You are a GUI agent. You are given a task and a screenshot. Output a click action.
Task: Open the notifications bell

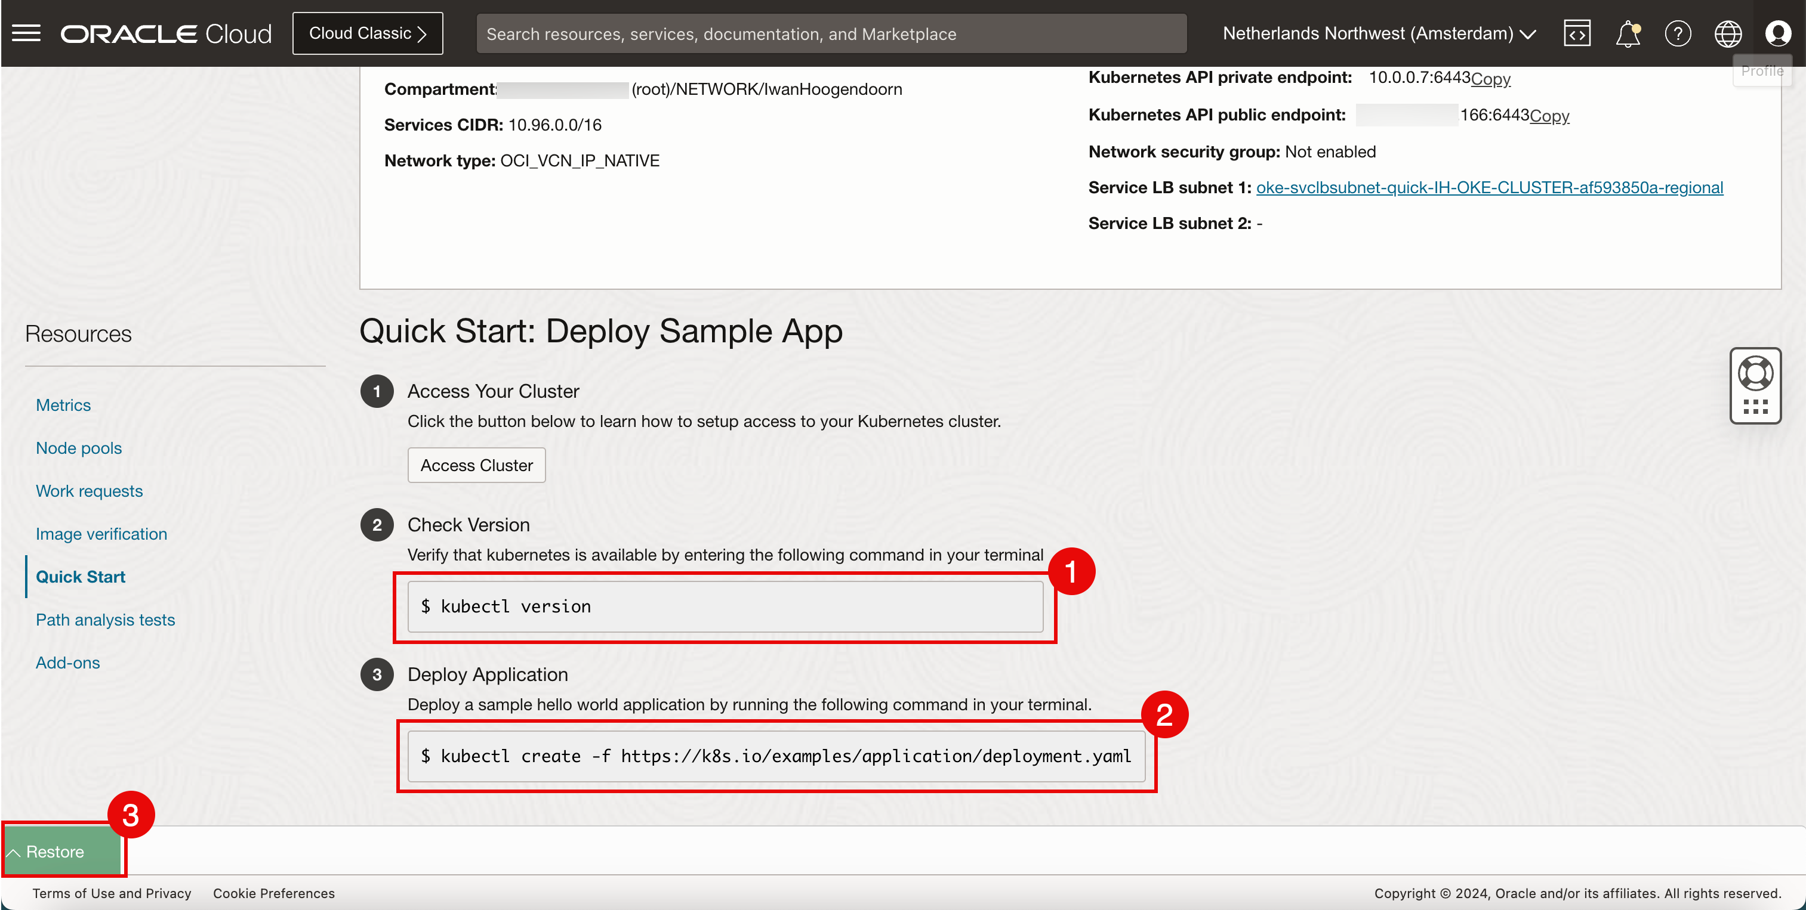point(1627,33)
